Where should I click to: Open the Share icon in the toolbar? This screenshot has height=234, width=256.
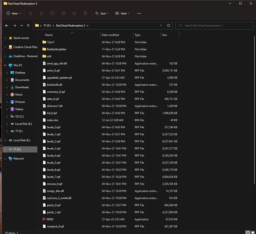click(x=74, y=13)
